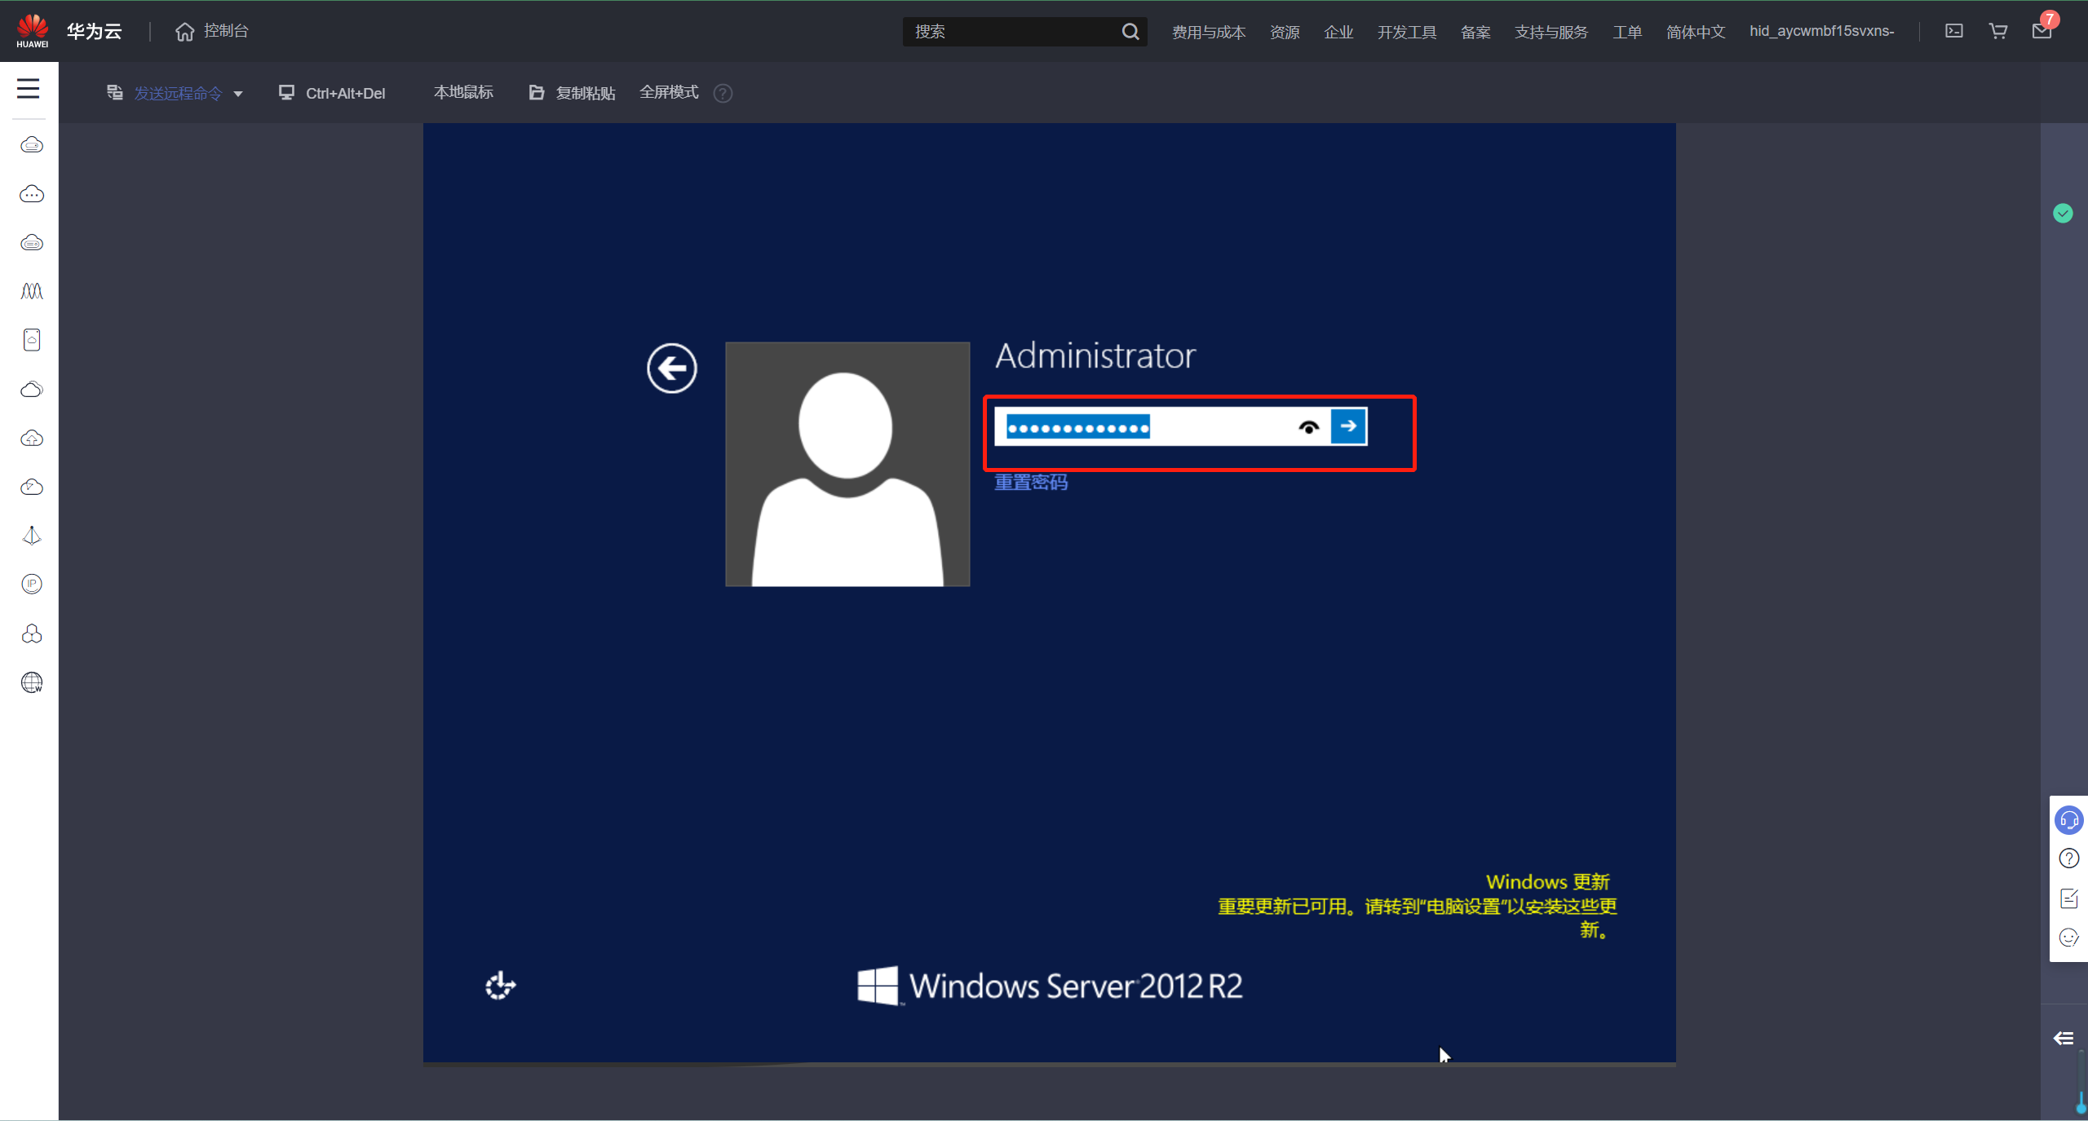
Task: Open 企业 menu
Action: 1338,32
